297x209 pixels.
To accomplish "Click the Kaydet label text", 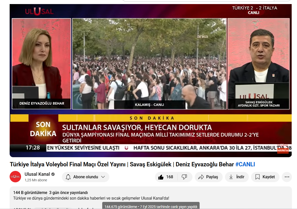I will tap(269, 177).
